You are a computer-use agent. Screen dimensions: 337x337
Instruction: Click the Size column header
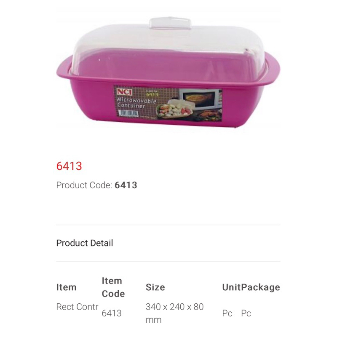[155, 287]
